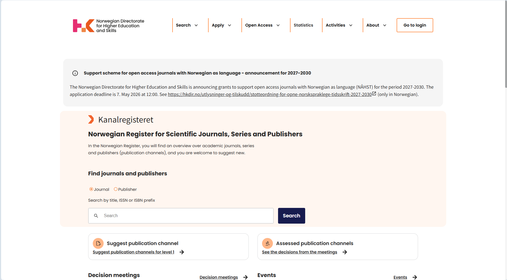The height and width of the screenshot is (280, 507).
Task: Click the orange Kanalregisteret chevron icon
Action: pyautogui.click(x=91, y=120)
